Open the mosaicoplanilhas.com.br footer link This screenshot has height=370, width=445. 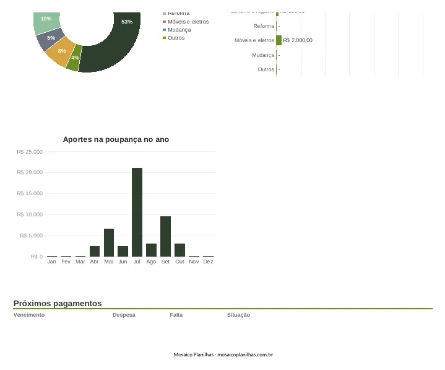click(245, 355)
